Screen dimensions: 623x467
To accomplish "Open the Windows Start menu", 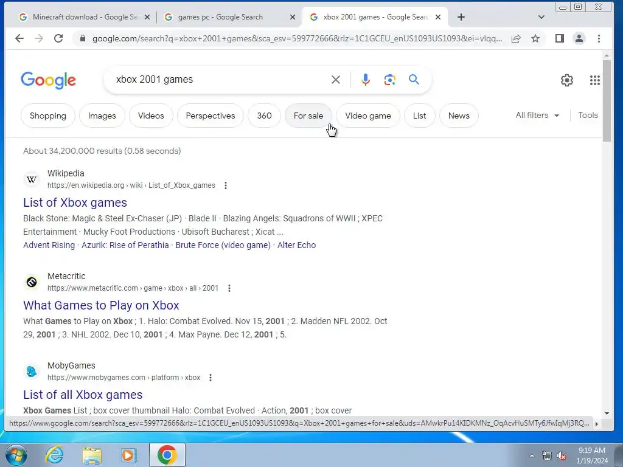I will 16,455.
